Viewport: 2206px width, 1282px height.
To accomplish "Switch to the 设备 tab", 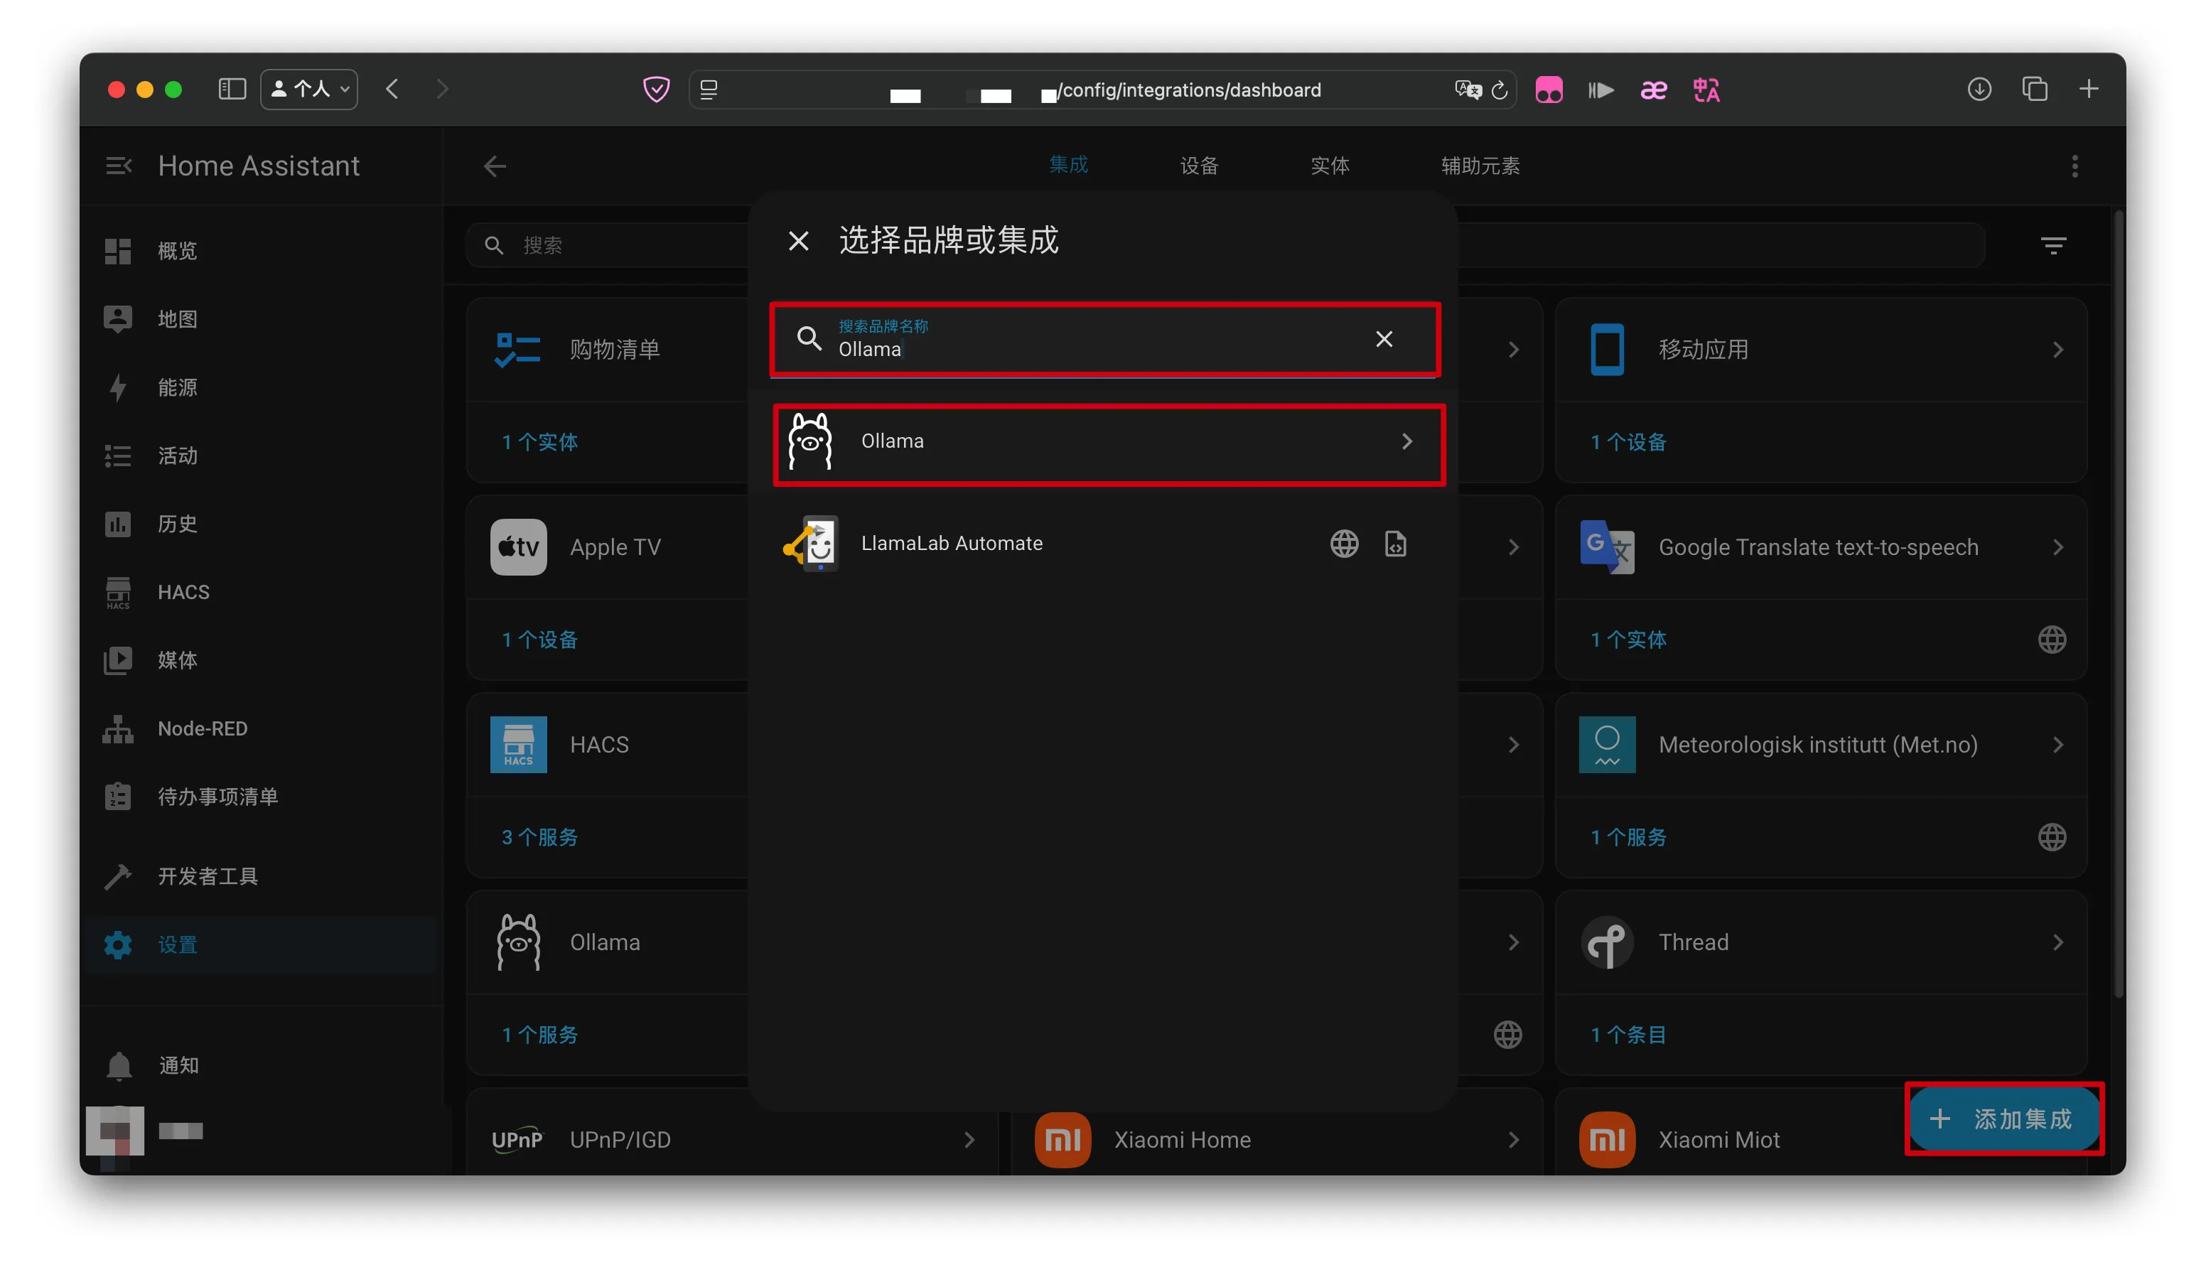I will pos(1198,166).
